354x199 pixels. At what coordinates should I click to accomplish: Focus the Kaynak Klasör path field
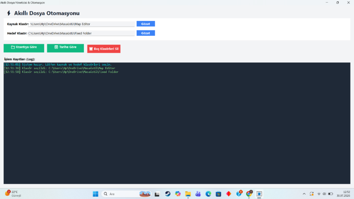pos(81,24)
